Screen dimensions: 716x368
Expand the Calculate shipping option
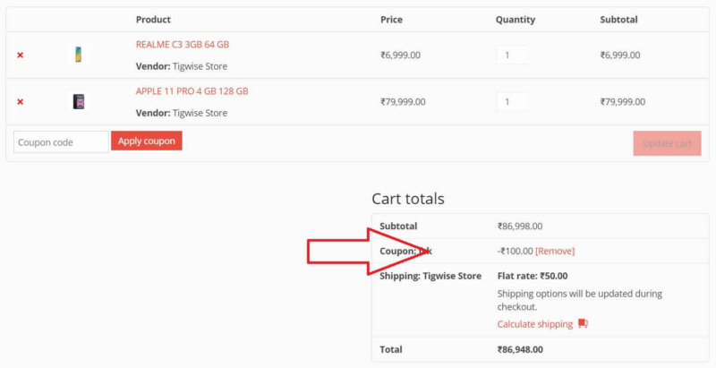535,324
